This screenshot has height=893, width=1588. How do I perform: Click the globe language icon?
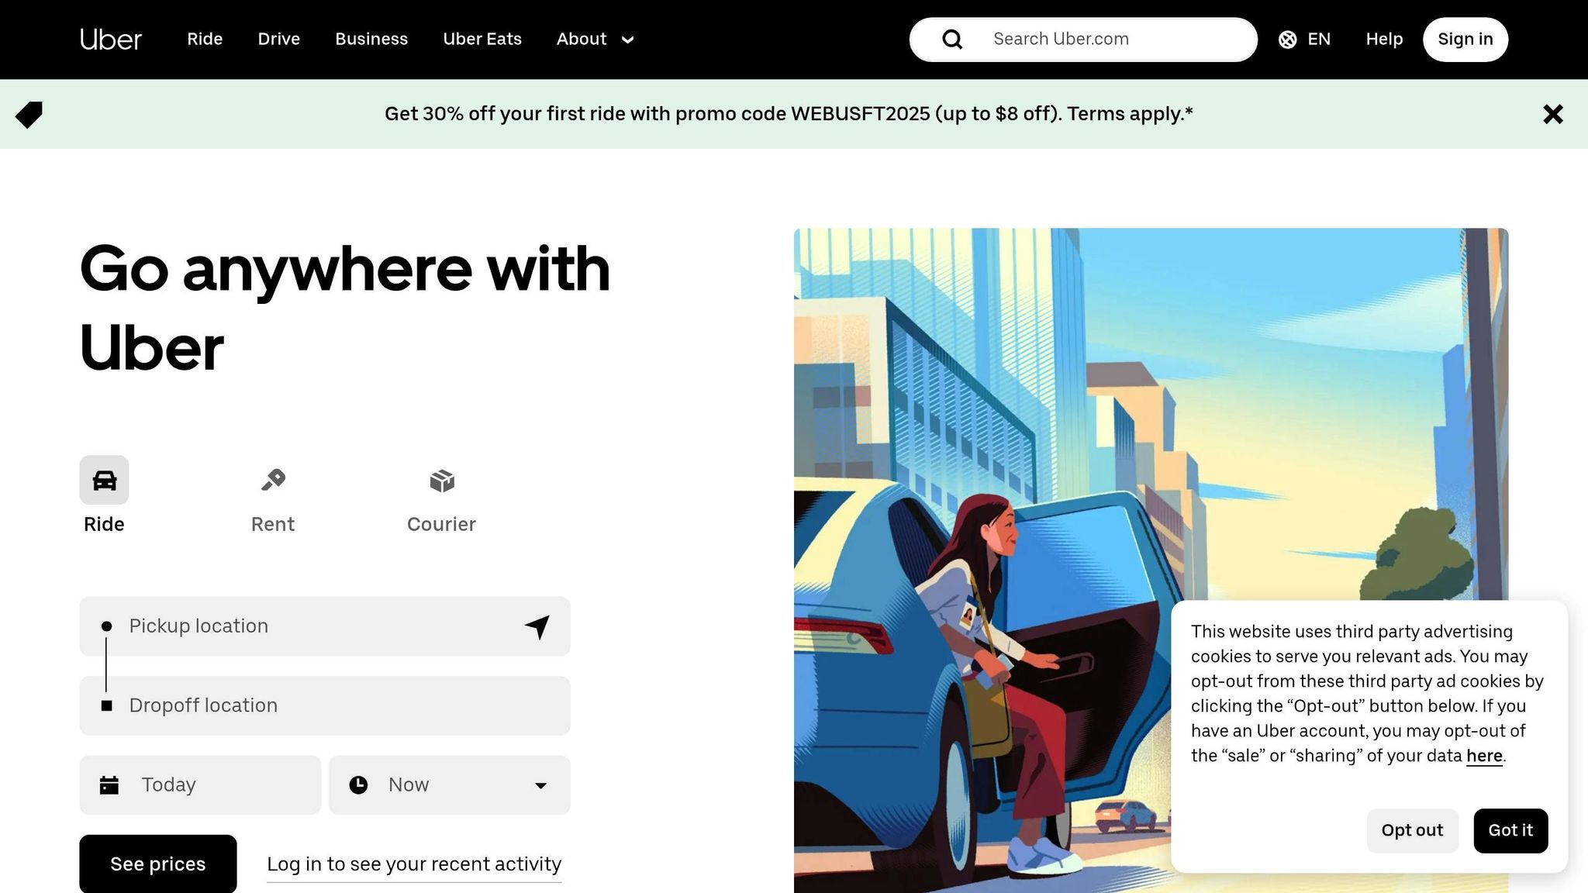pos(1287,40)
